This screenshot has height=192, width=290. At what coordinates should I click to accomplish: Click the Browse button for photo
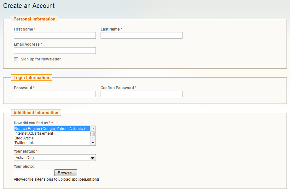pyautogui.click(x=66, y=173)
